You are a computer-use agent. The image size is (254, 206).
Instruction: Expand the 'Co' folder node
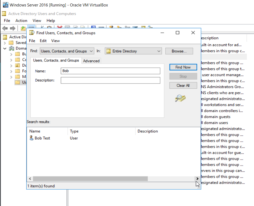pyautogui.click(x=11, y=60)
